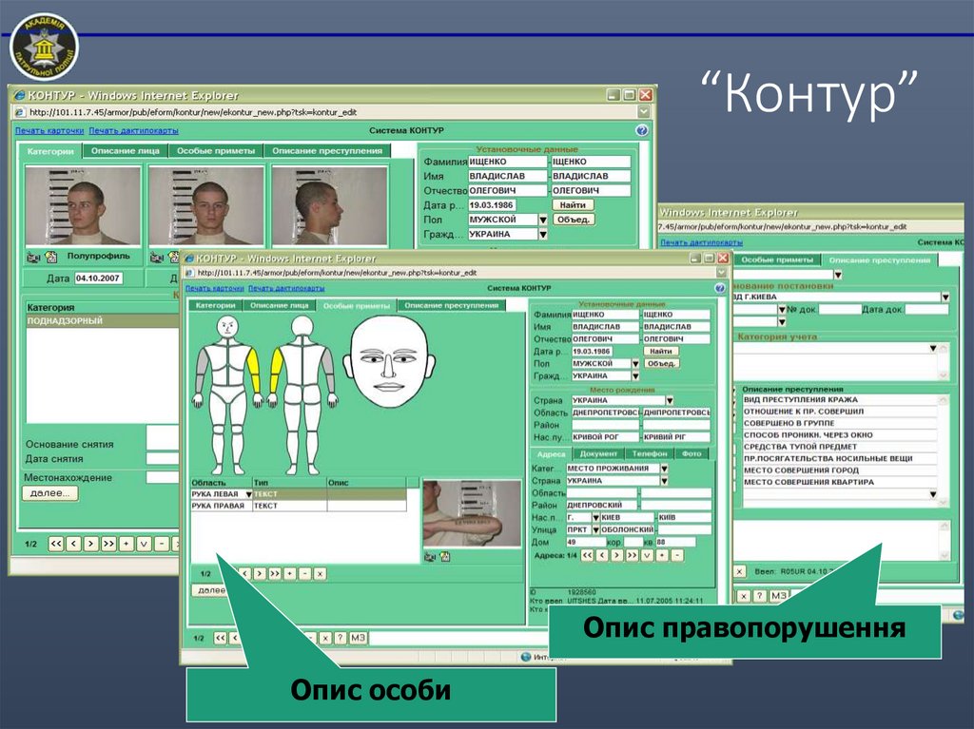
Task: Switch to Документ tab
Action: pyautogui.click(x=598, y=454)
